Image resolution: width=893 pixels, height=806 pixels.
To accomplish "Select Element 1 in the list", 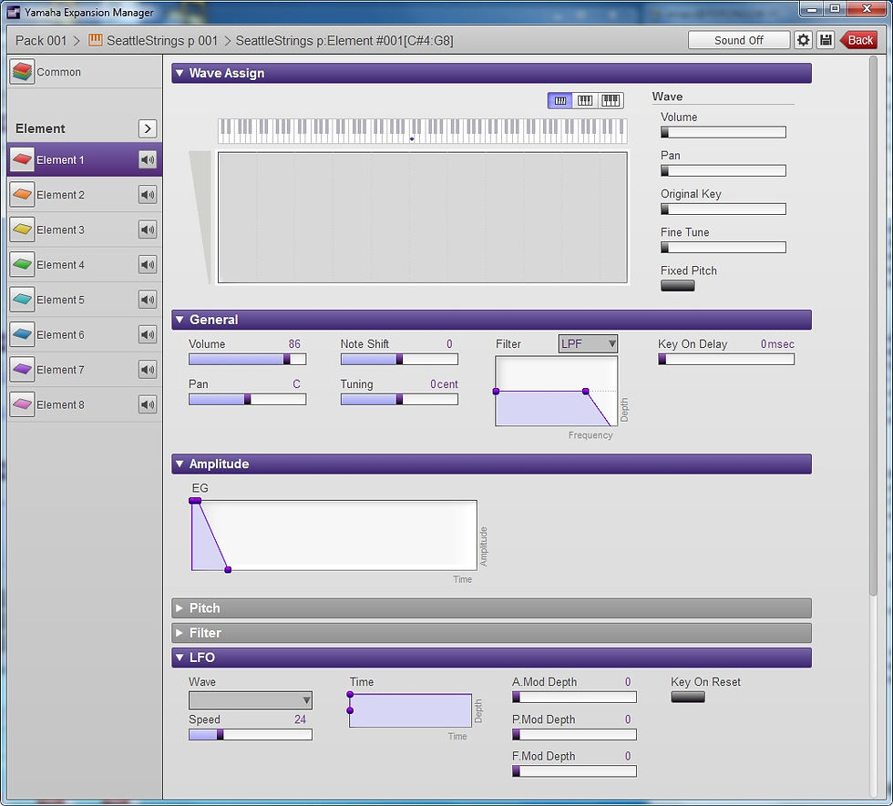I will (x=84, y=160).
